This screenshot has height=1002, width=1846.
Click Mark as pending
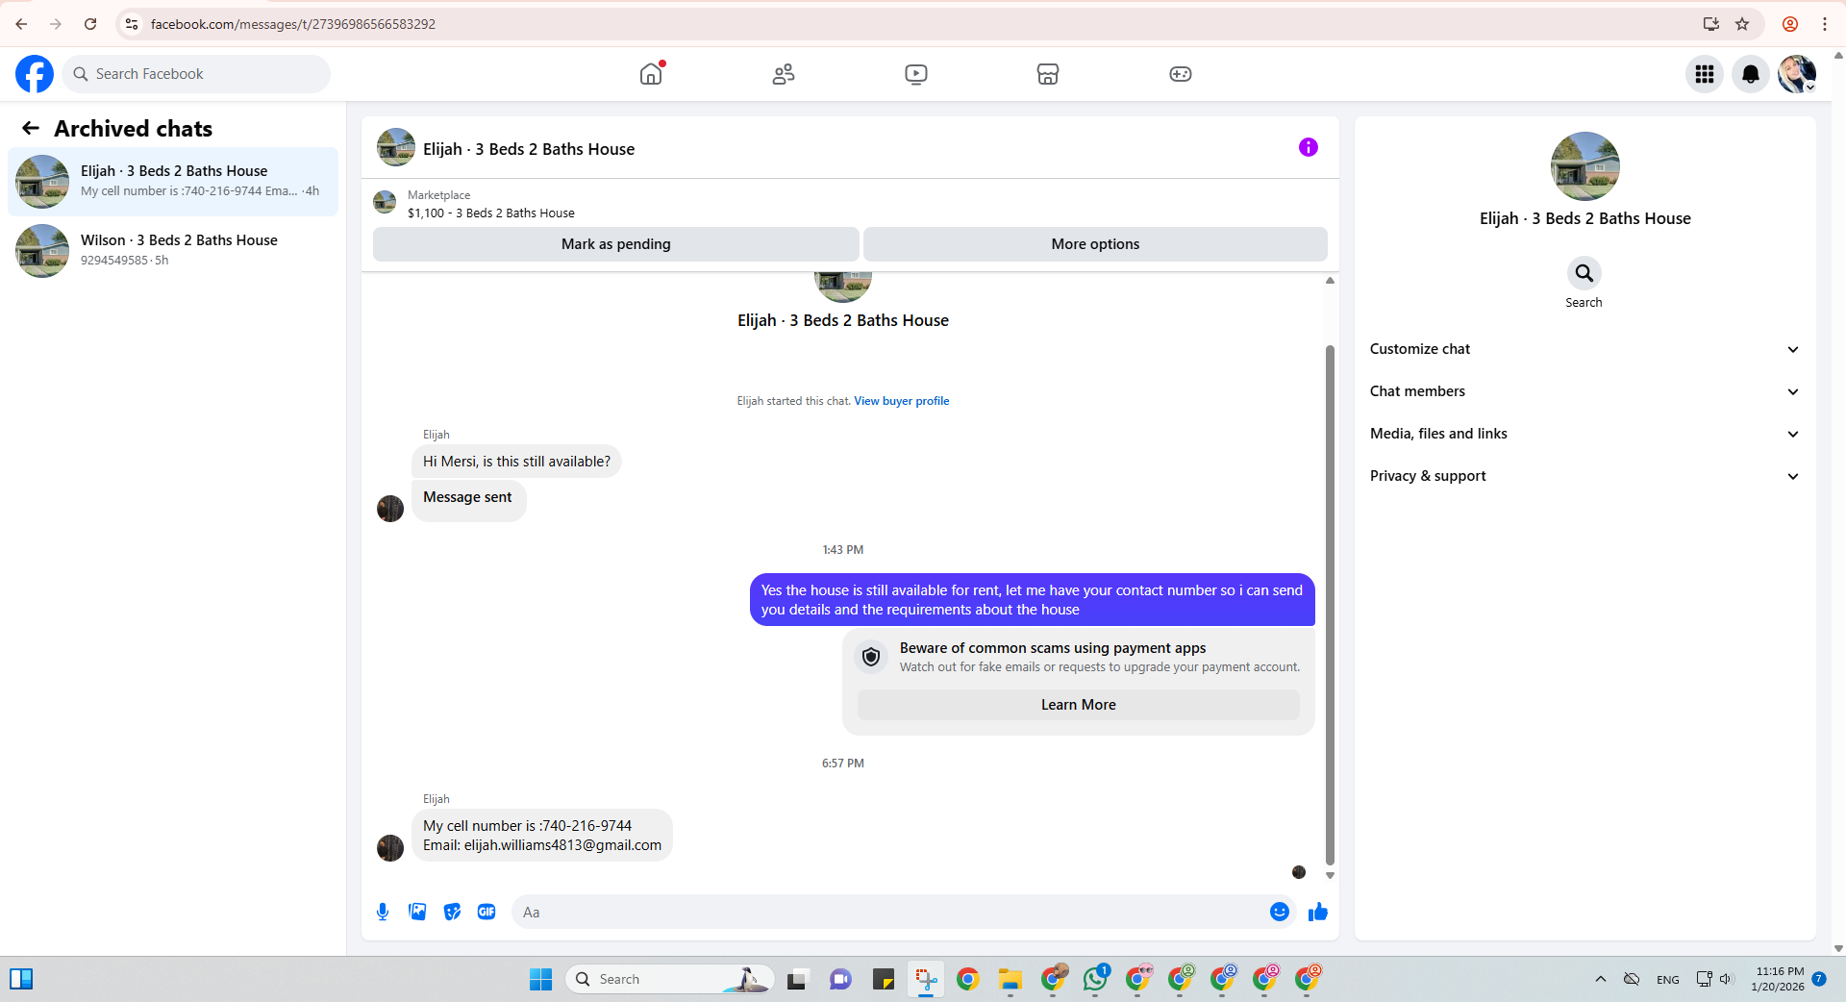coord(616,244)
